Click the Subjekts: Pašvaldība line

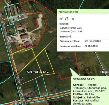click(x=86, y=97)
